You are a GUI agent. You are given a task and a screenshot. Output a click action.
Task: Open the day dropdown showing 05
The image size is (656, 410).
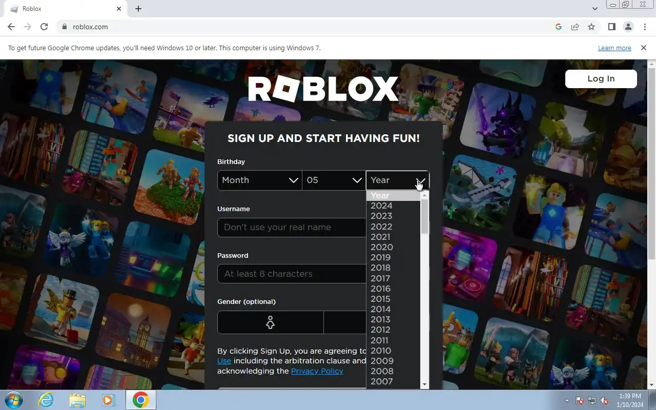click(x=334, y=180)
